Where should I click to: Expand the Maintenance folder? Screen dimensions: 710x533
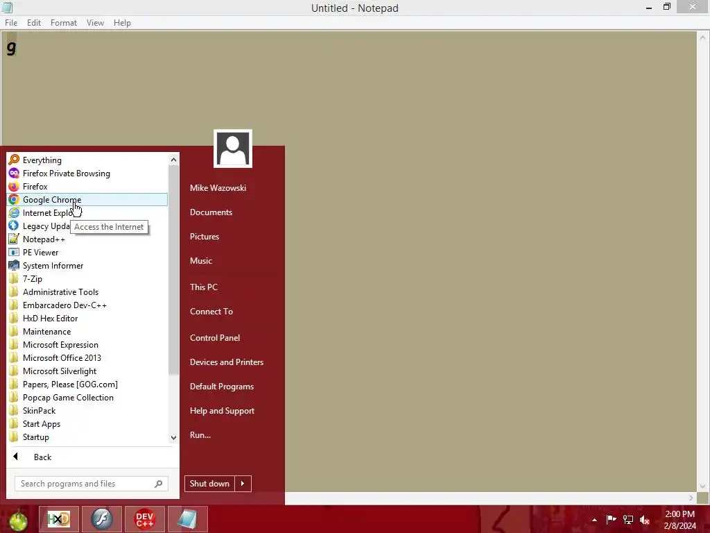click(87, 331)
